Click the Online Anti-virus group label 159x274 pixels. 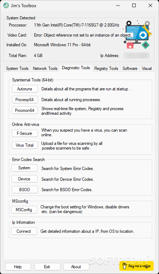click(25, 124)
